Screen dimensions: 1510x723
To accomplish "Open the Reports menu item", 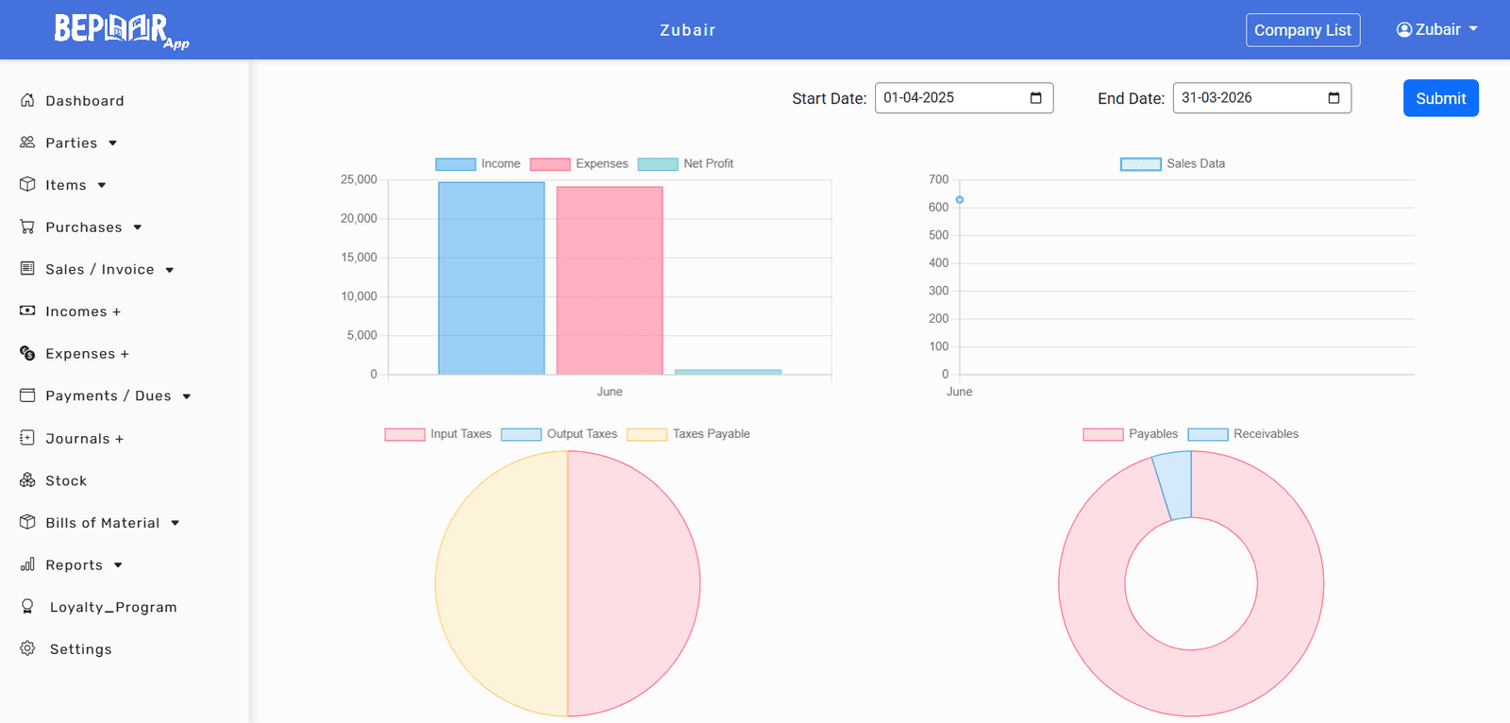I will tap(73, 564).
